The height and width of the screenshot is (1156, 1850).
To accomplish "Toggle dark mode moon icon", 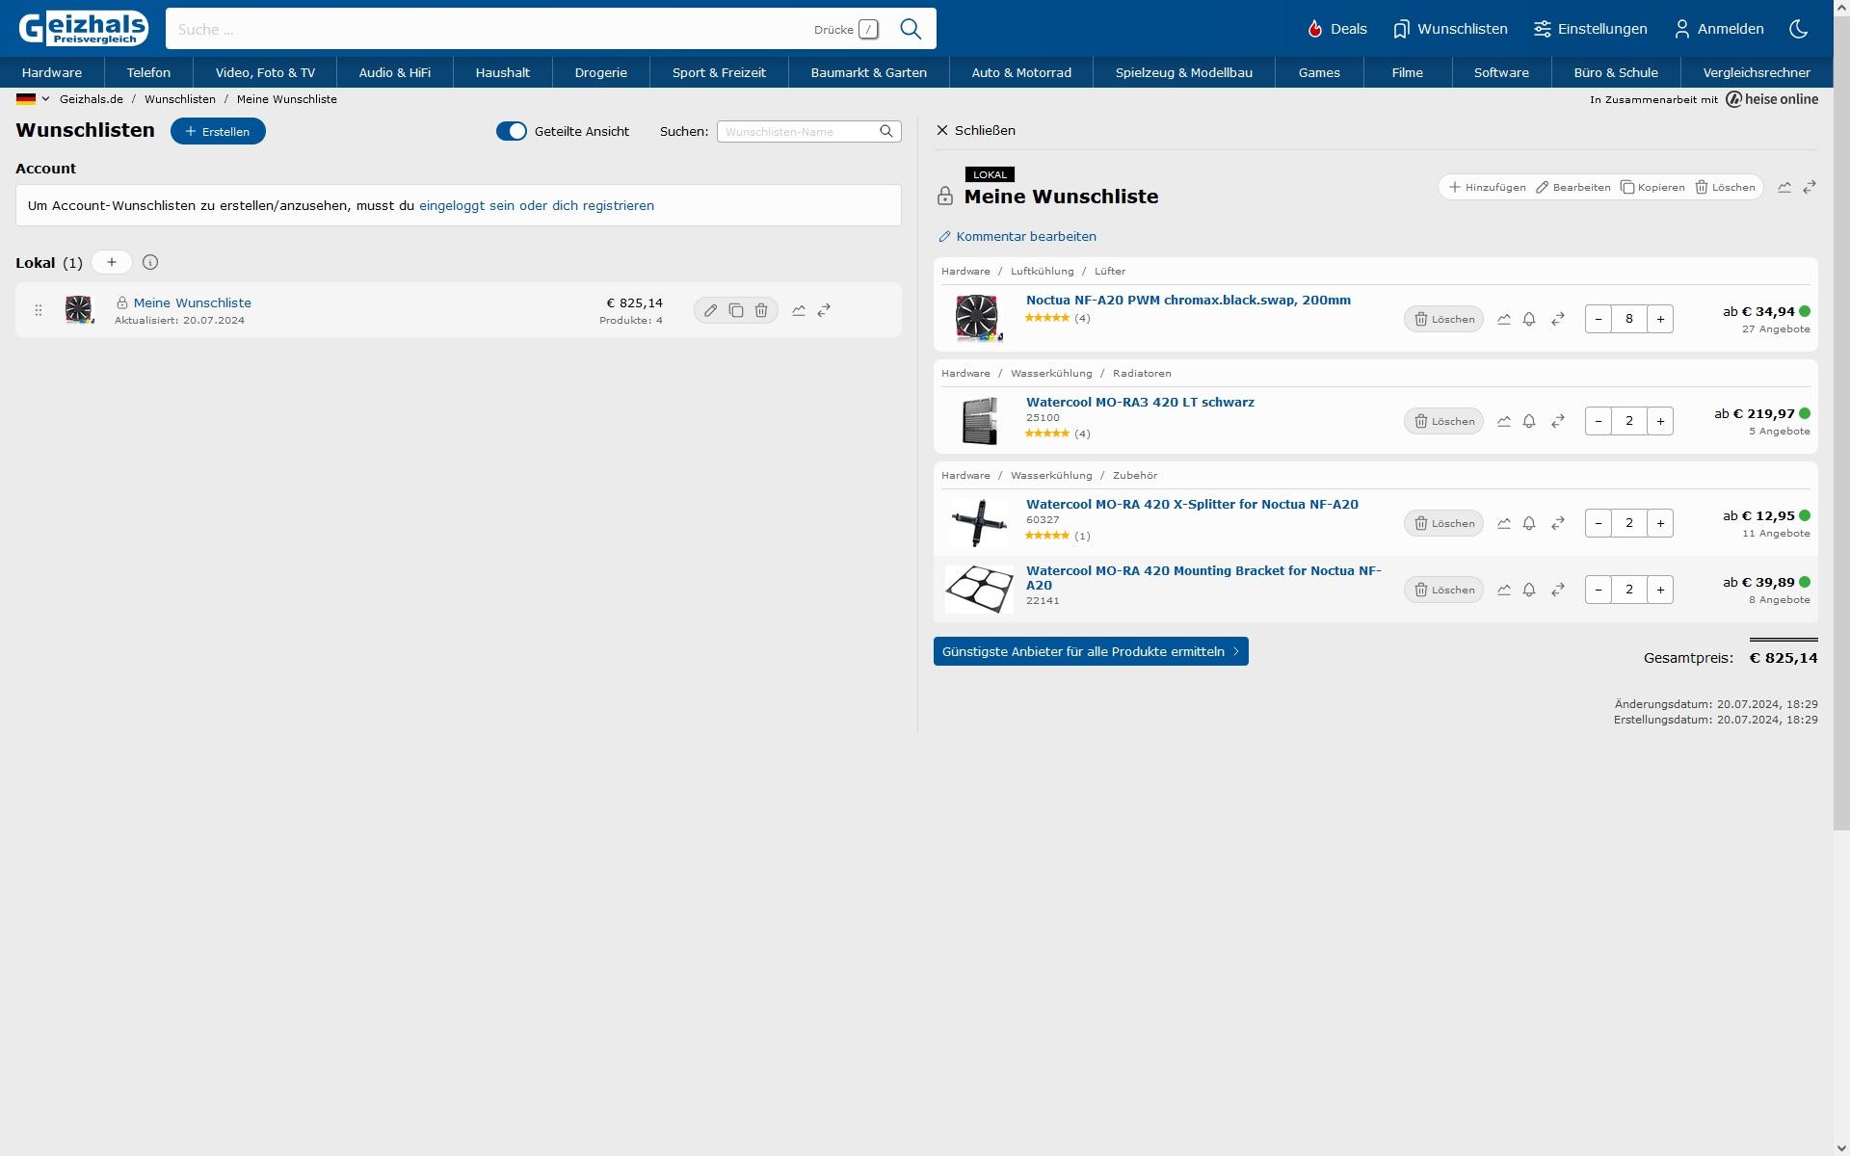I will click(x=1798, y=29).
